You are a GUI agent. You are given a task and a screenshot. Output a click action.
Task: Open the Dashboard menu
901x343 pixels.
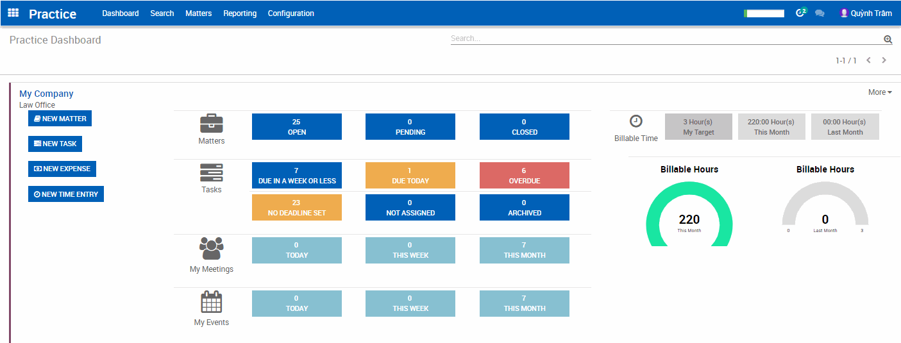coord(121,13)
